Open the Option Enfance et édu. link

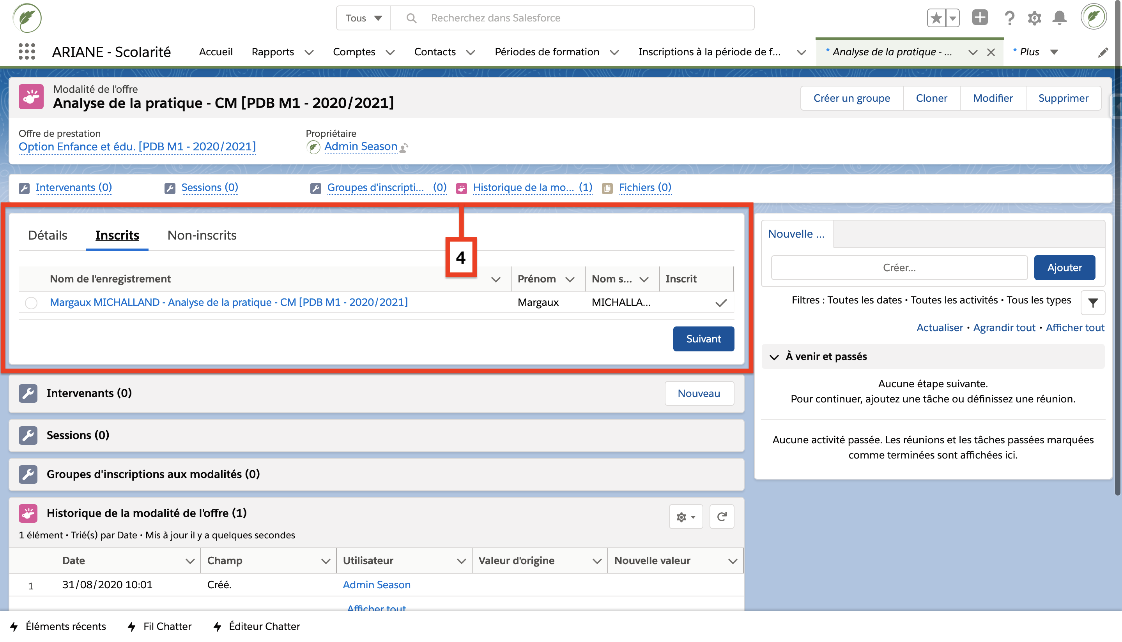137,146
